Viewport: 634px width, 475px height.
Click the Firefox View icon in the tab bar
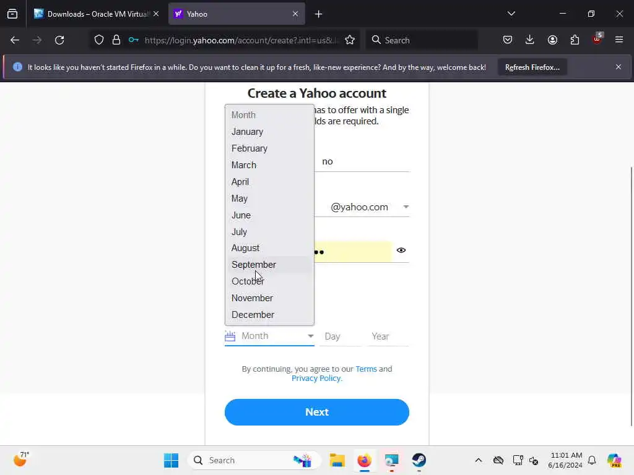12,14
